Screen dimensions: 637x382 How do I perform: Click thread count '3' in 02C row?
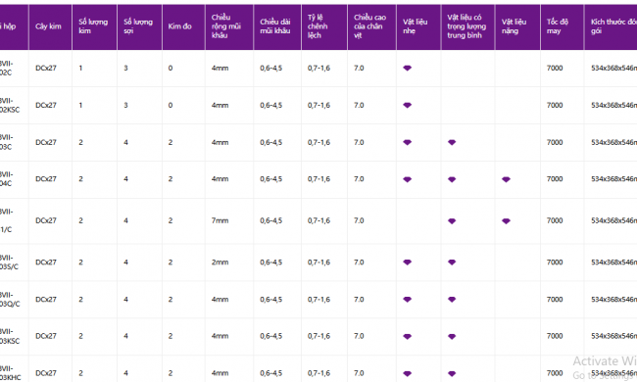[x=125, y=69]
